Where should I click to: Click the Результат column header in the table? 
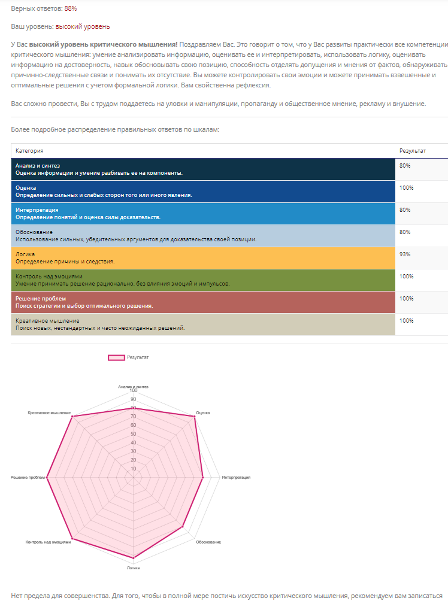(413, 151)
